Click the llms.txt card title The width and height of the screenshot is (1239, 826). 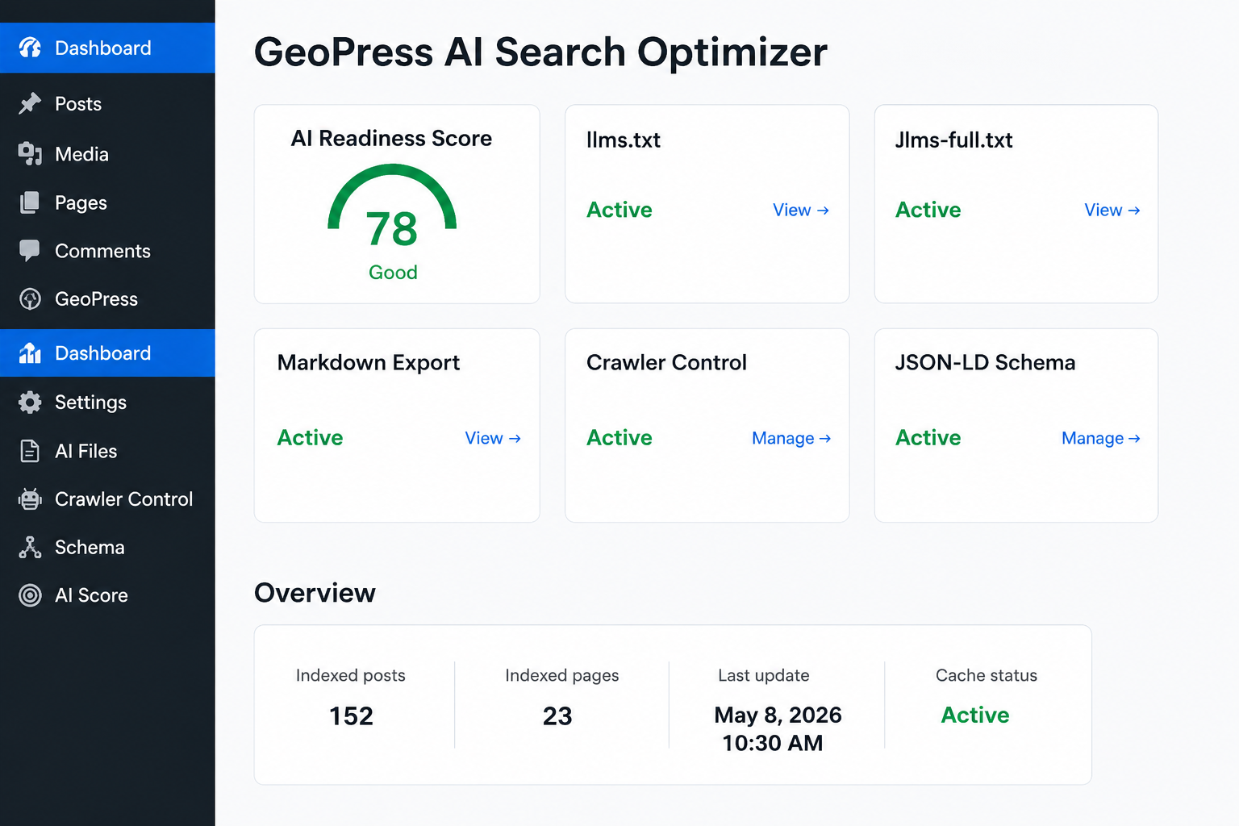(x=624, y=140)
